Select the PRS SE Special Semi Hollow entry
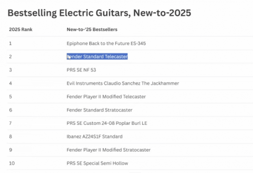This screenshot has width=253, height=173. [97, 163]
